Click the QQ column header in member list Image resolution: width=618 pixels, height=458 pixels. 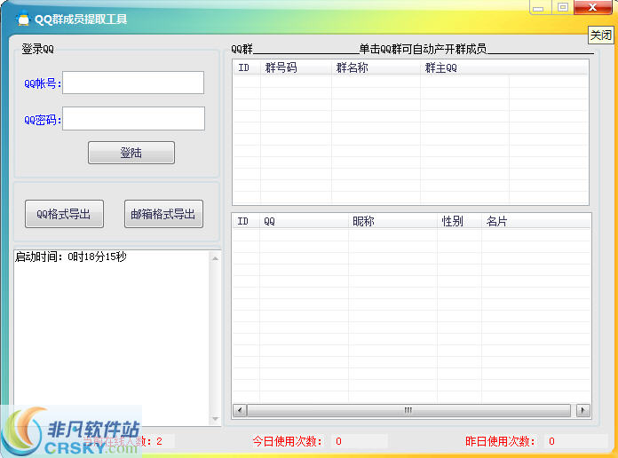click(304, 222)
